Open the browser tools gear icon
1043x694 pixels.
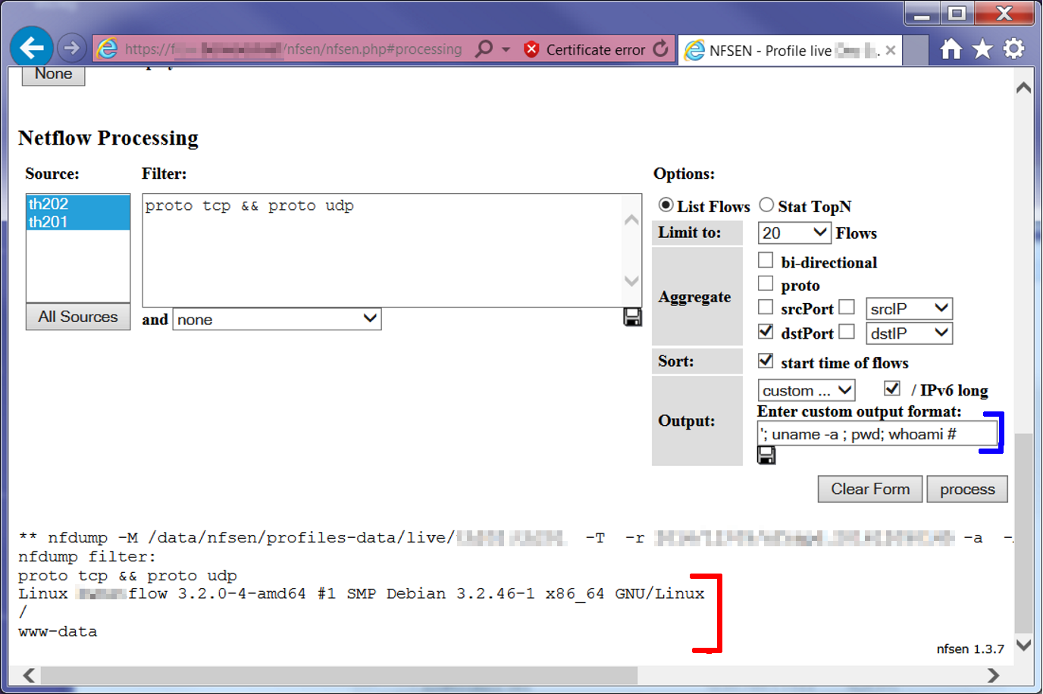click(x=1013, y=49)
